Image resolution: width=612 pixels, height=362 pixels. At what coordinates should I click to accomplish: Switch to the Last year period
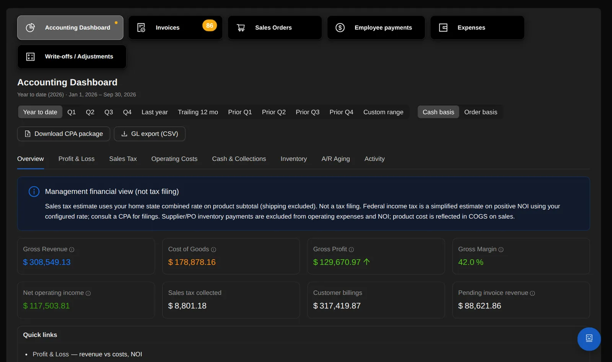(155, 112)
